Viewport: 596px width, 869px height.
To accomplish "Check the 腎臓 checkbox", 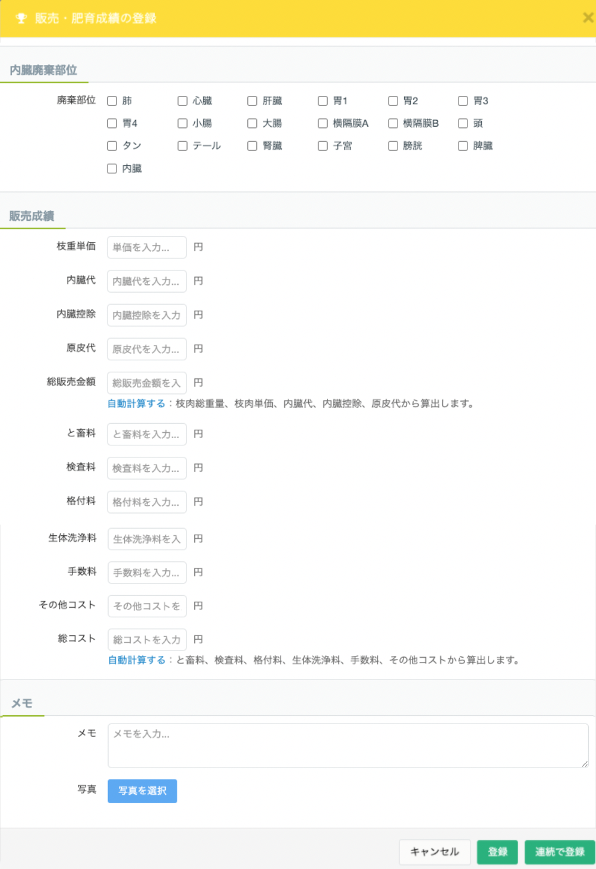I will [252, 145].
